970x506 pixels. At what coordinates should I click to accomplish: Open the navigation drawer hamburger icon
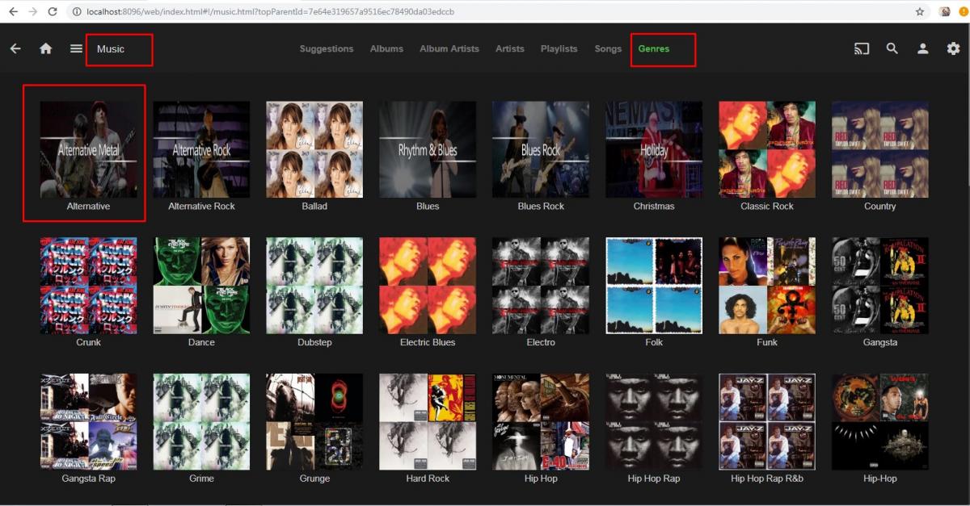tap(75, 48)
